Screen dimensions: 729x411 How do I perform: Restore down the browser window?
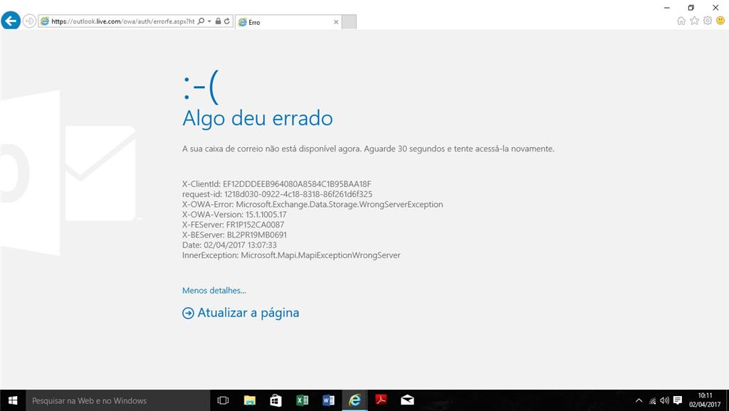click(x=691, y=7)
